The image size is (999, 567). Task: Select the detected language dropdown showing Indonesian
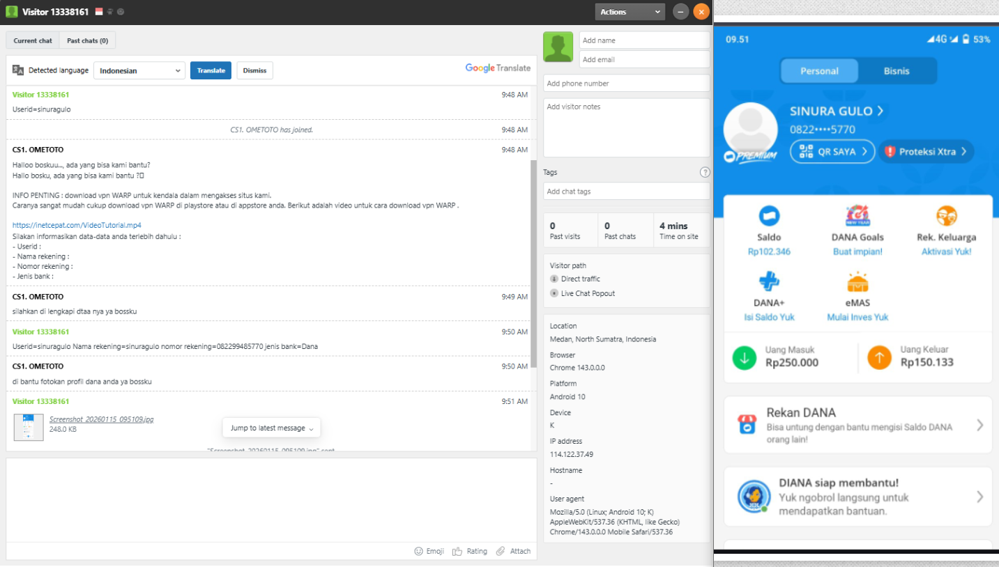point(139,70)
